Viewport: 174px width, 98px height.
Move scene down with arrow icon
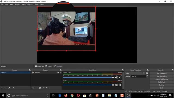tap(13, 88)
